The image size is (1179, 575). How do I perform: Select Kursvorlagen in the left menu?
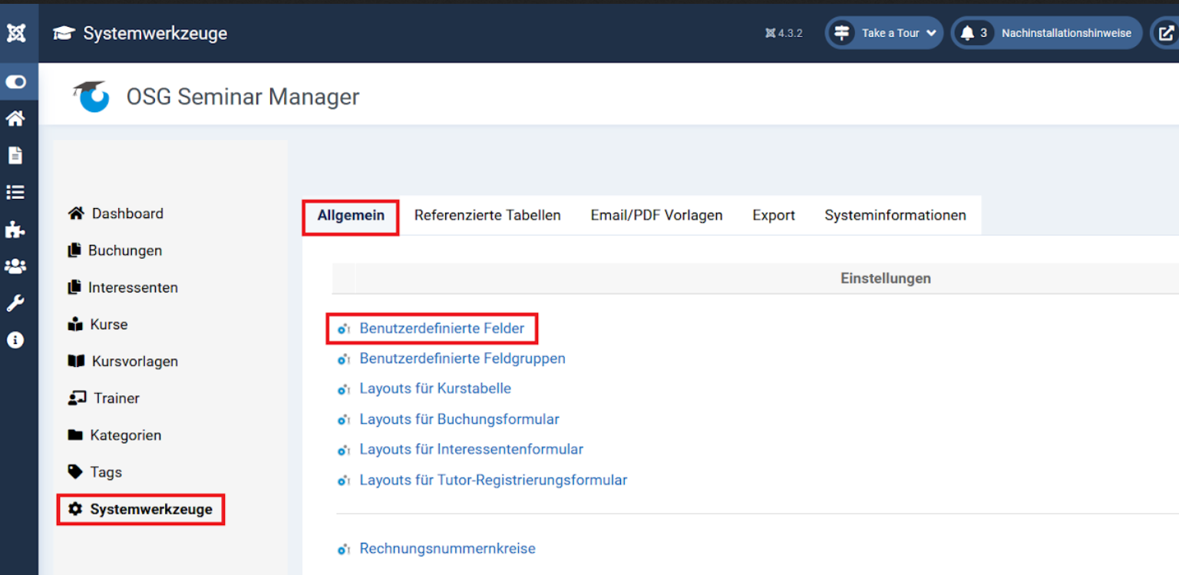[134, 362]
